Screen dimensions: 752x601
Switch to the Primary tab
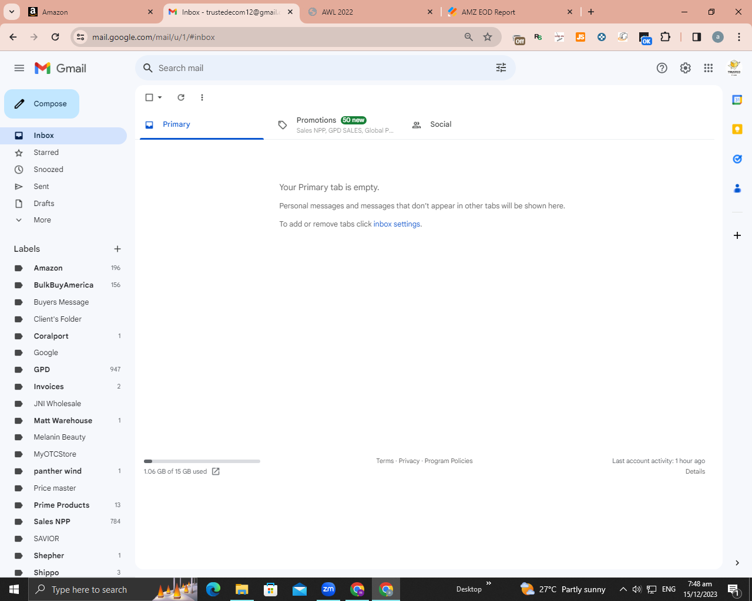pos(202,124)
